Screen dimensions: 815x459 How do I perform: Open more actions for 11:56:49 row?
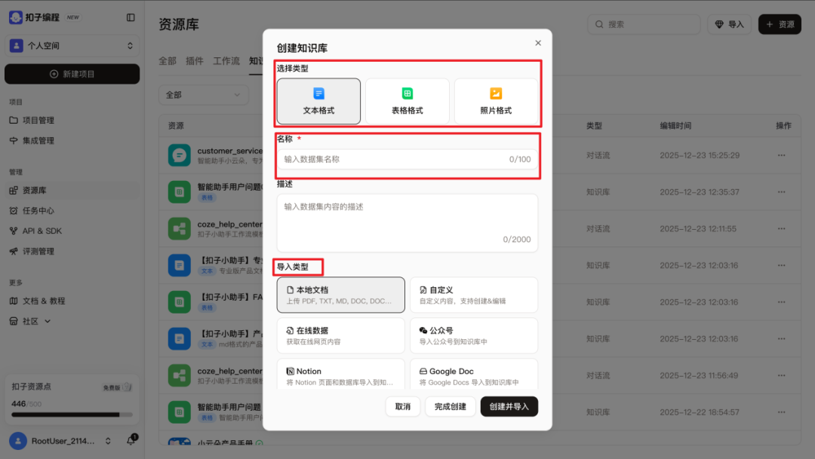pos(781,375)
